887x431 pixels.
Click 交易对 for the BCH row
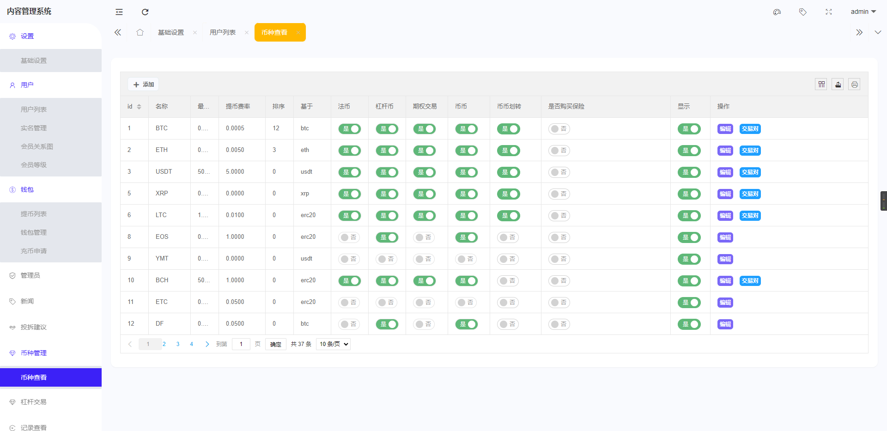(x=750, y=281)
